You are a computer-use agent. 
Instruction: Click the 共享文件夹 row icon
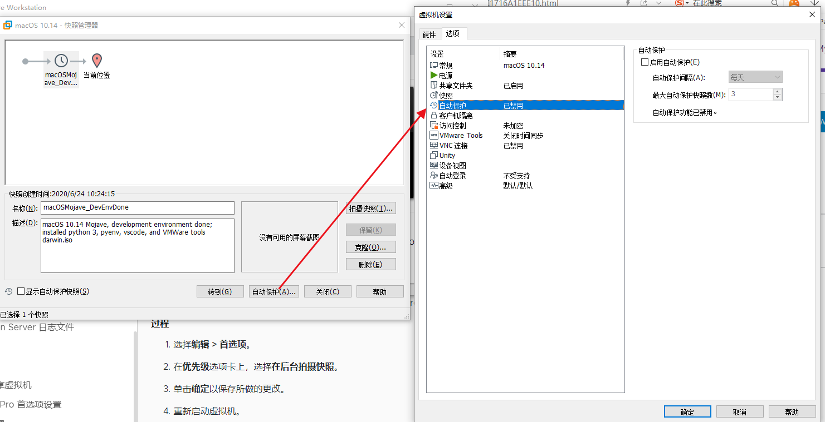pyautogui.click(x=434, y=85)
